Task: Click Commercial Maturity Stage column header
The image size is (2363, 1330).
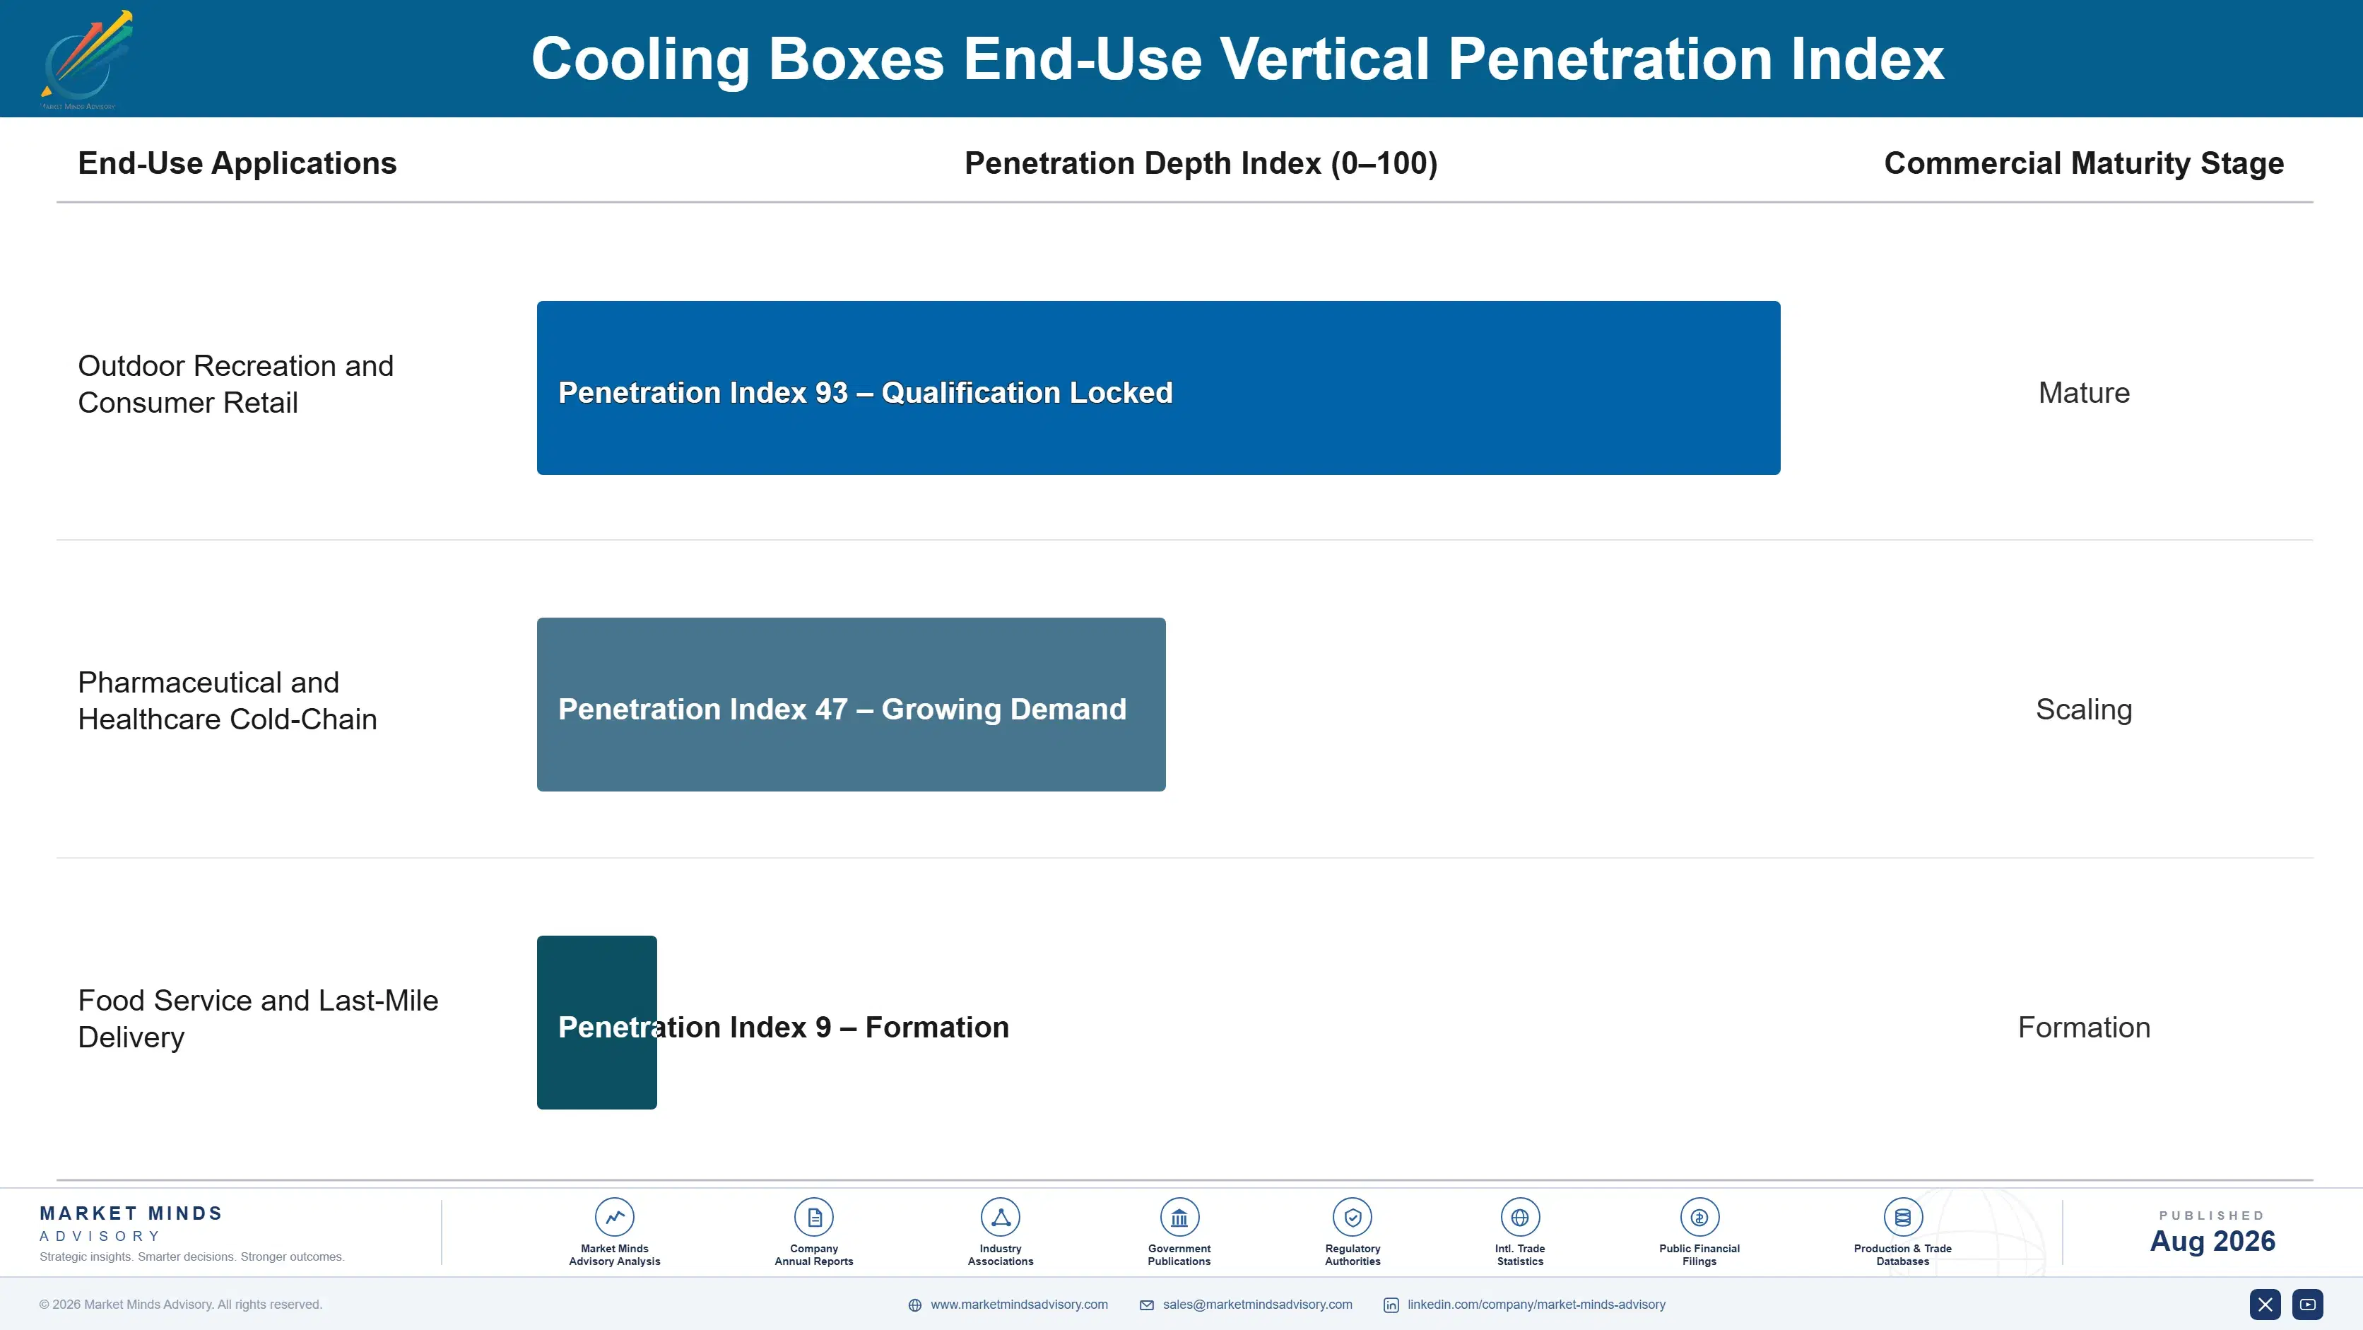Action: coord(2084,163)
